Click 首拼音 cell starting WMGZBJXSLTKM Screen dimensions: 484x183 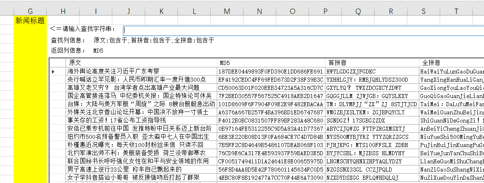click(372, 112)
